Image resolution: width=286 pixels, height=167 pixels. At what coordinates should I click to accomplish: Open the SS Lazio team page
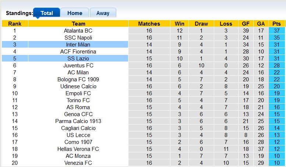(x=78, y=58)
